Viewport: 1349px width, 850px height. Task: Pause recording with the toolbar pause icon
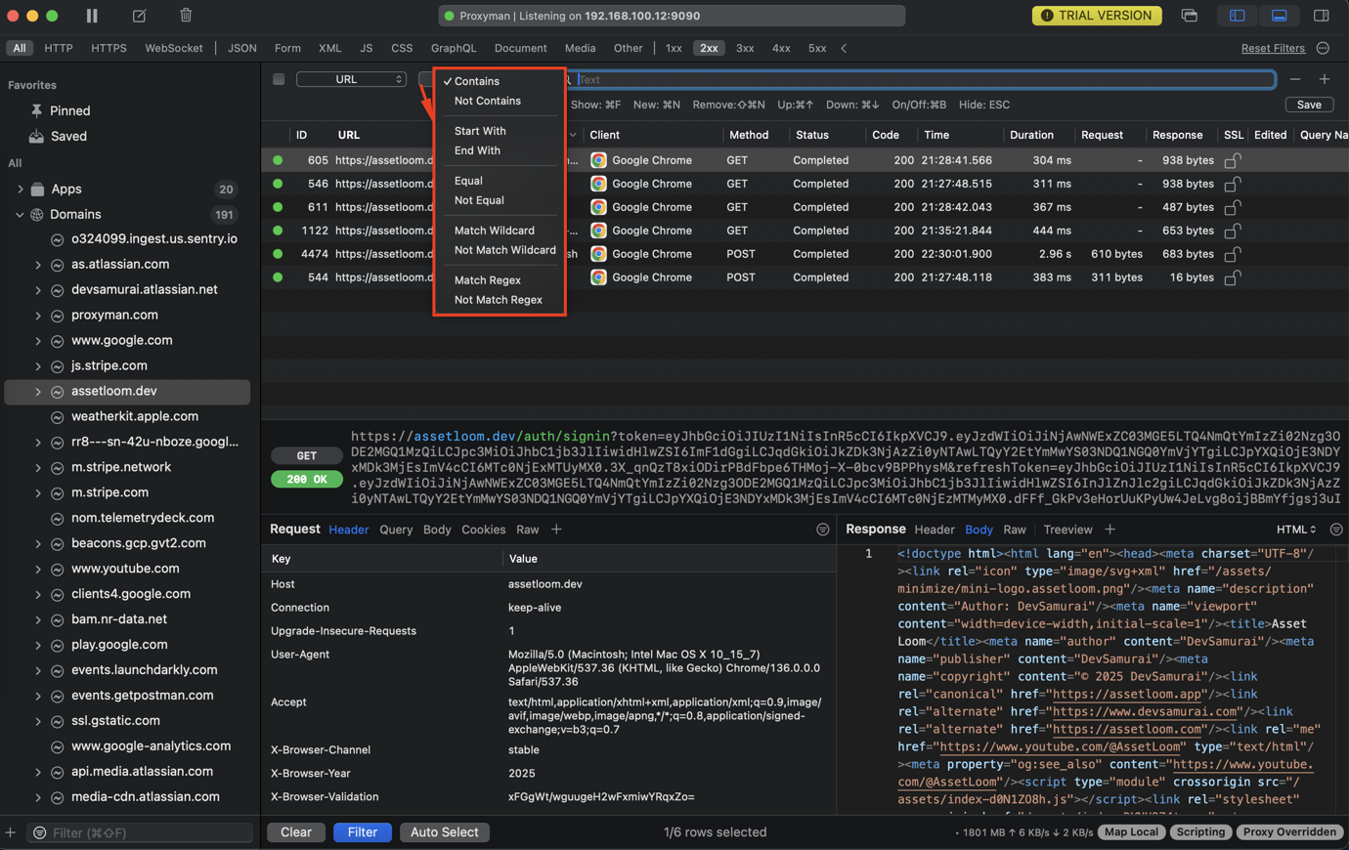92,16
